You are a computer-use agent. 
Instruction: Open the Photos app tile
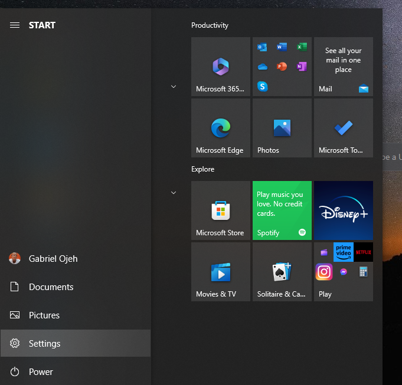pyautogui.click(x=282, y=128)
